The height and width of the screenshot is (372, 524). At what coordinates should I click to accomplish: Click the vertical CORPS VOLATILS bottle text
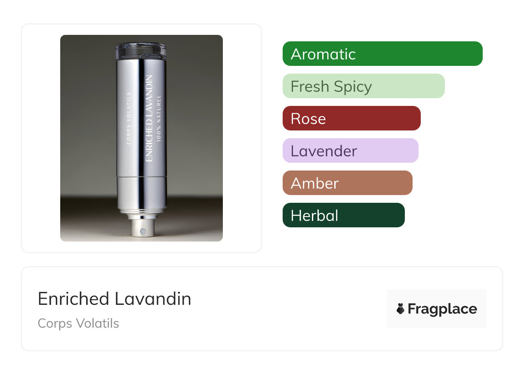[129, 118]
